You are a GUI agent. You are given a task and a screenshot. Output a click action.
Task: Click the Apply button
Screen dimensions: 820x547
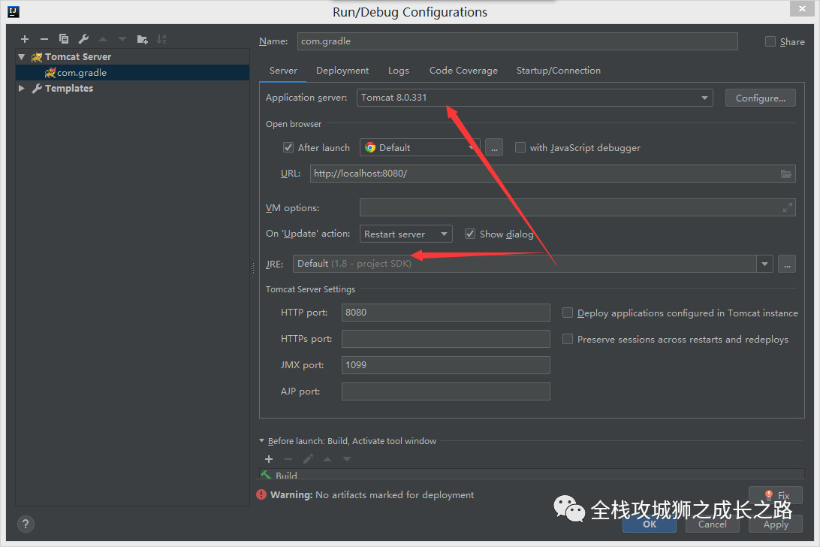tap(776, 524)
